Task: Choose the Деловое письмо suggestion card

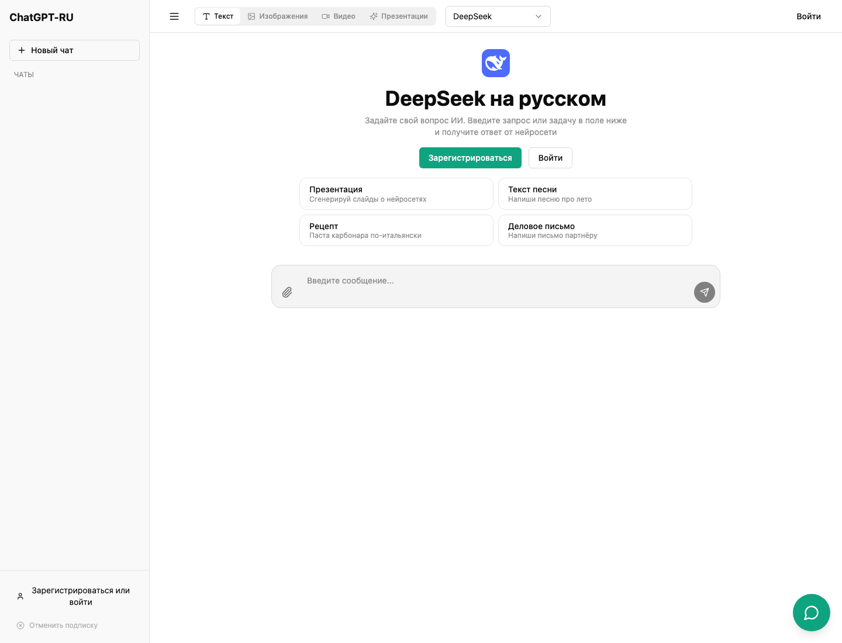Action: tap(595, 230)
